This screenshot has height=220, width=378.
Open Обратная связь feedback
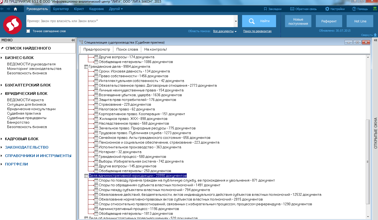303,9
